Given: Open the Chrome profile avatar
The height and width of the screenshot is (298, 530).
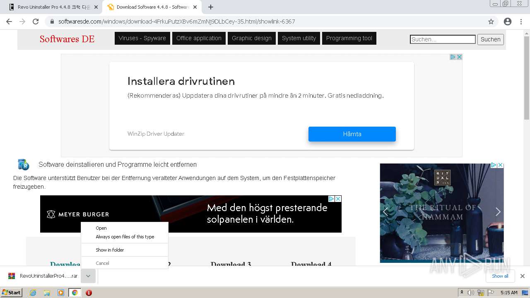Looking at the screenshot, I should point(508,22).
